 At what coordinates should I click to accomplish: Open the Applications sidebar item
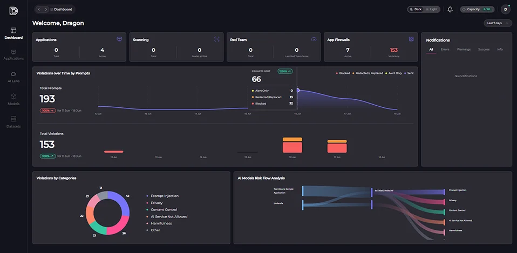pos(13,54)
